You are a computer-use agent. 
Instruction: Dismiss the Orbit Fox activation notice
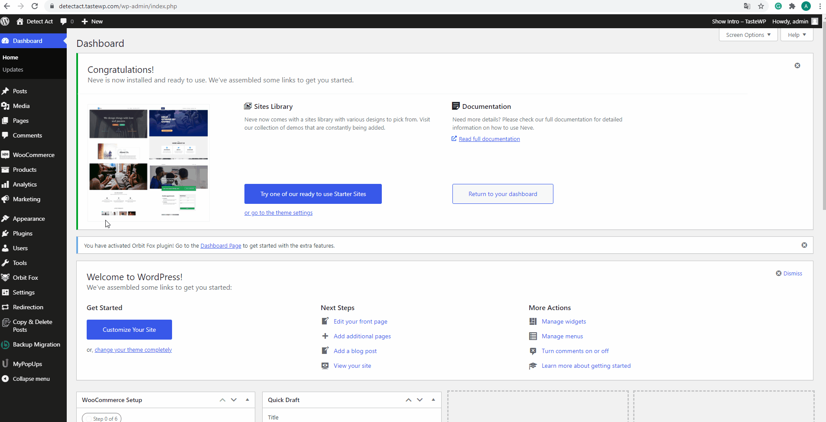point(804,245)
